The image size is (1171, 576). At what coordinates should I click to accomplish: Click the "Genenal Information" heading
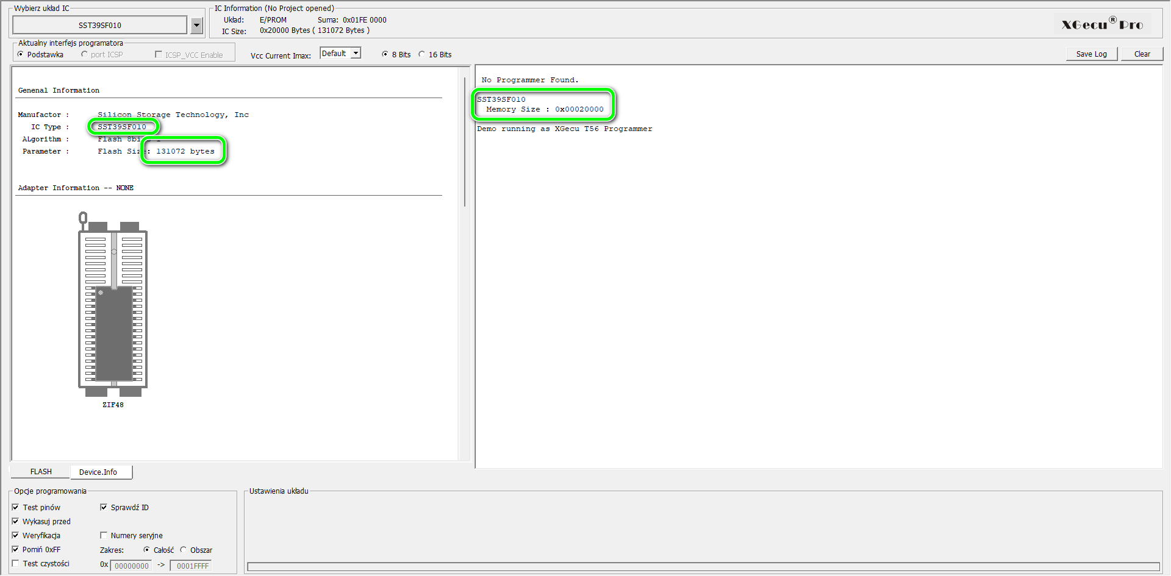click(x=59, y=90)
